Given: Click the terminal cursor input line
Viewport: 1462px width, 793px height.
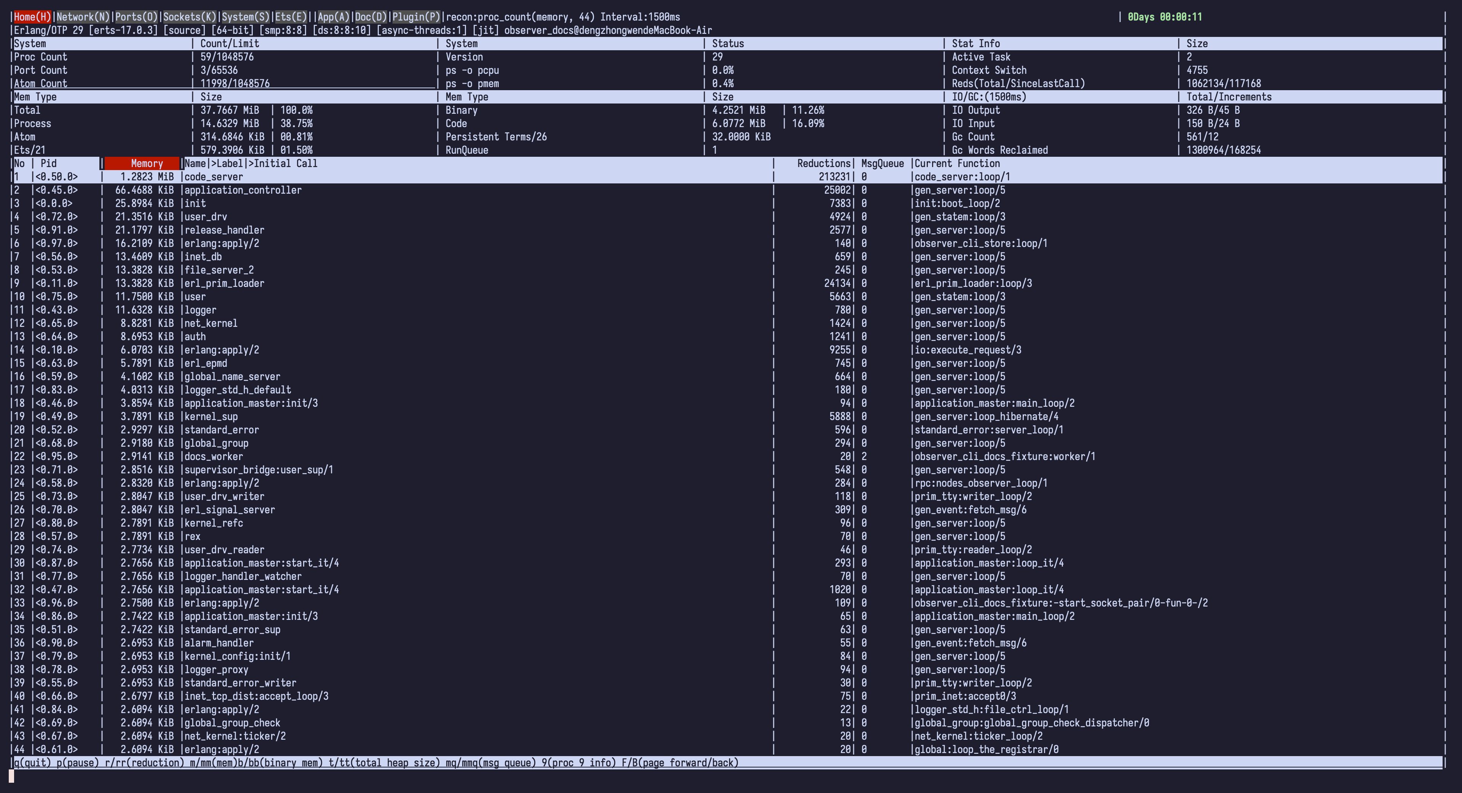Looking at the screenshot, I should pos(11,777).
